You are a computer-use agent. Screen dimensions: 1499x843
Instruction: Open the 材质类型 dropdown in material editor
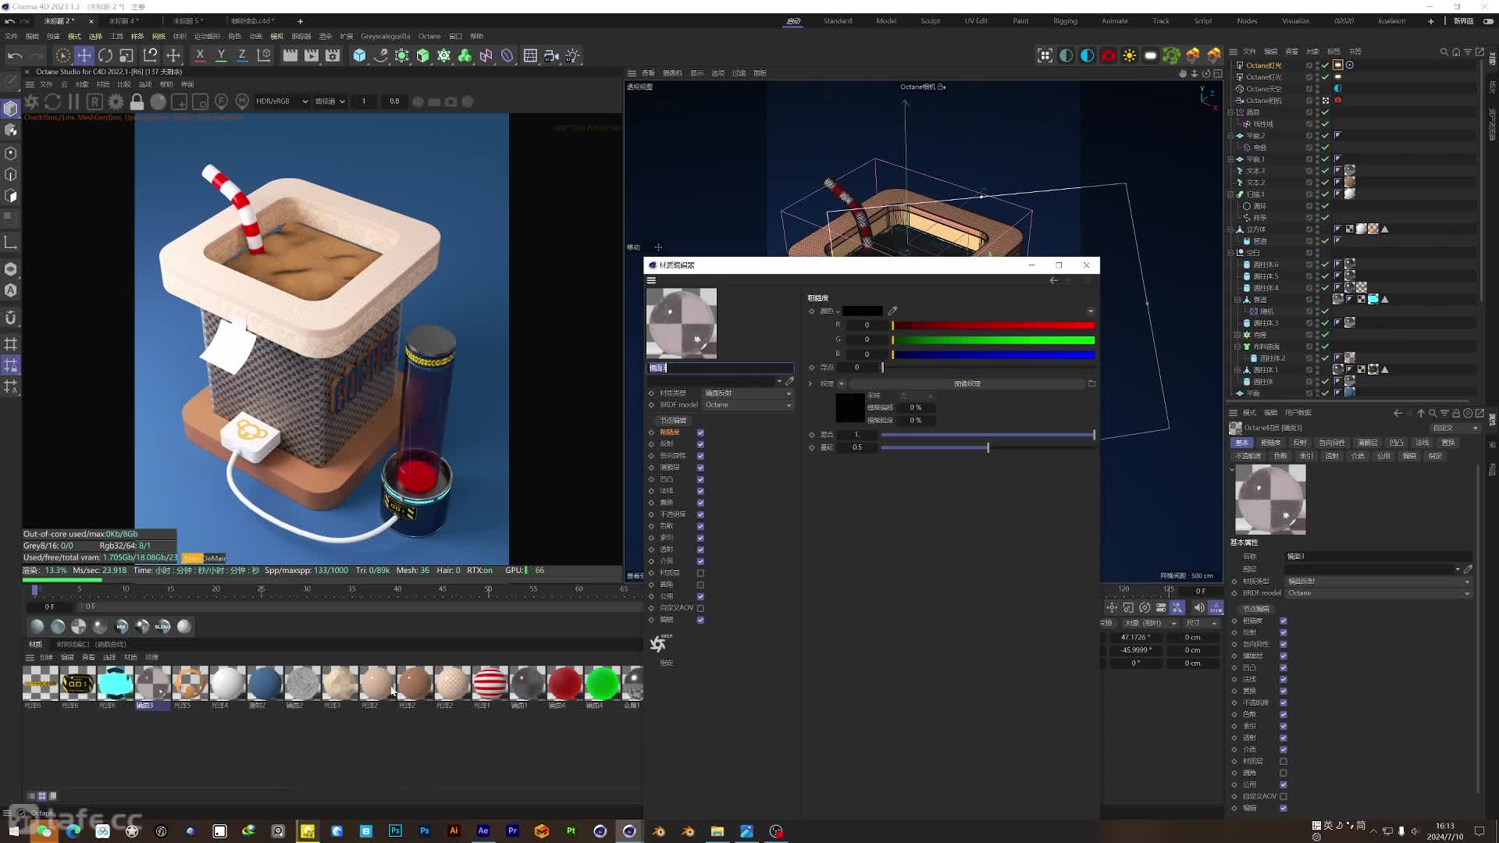[x=748, y=393]
